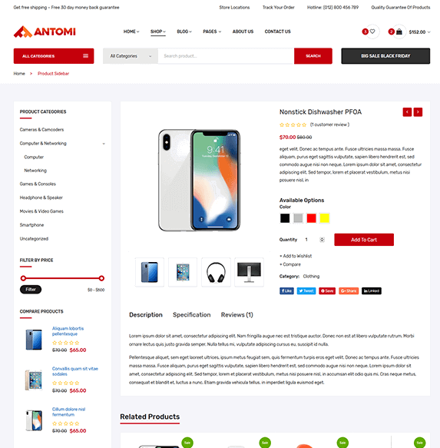Pick the yellow color swatch
The image size is (440, 448).
pyautogui.click(x=325, y=218)
